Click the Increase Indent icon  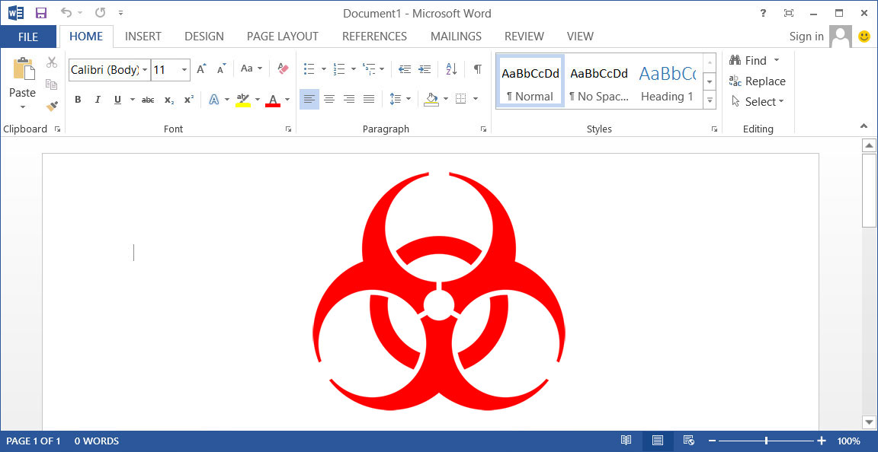coord(425,69)
